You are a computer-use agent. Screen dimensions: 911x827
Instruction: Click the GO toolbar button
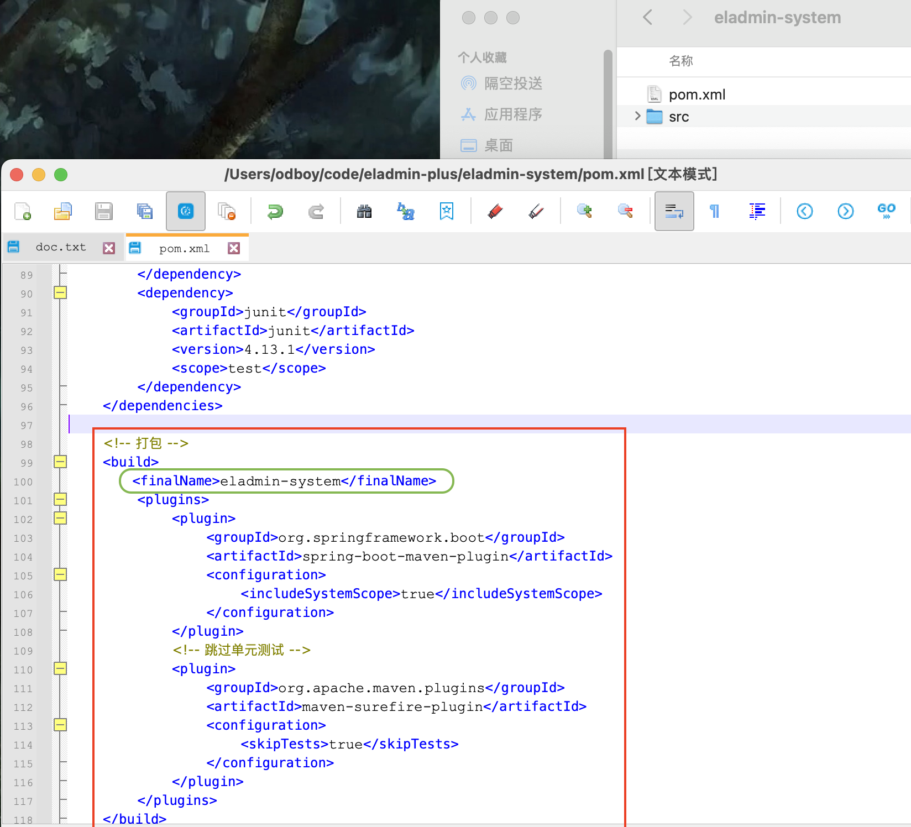tap(886, 211)
